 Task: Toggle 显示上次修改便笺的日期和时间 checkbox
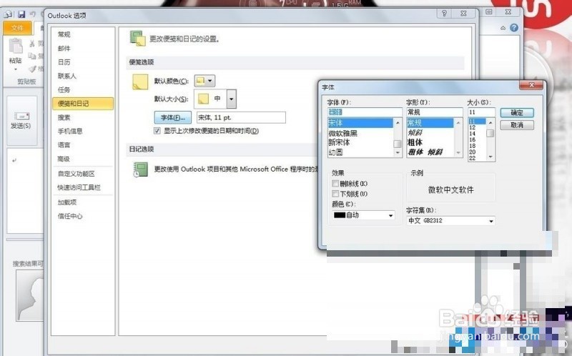157,131
